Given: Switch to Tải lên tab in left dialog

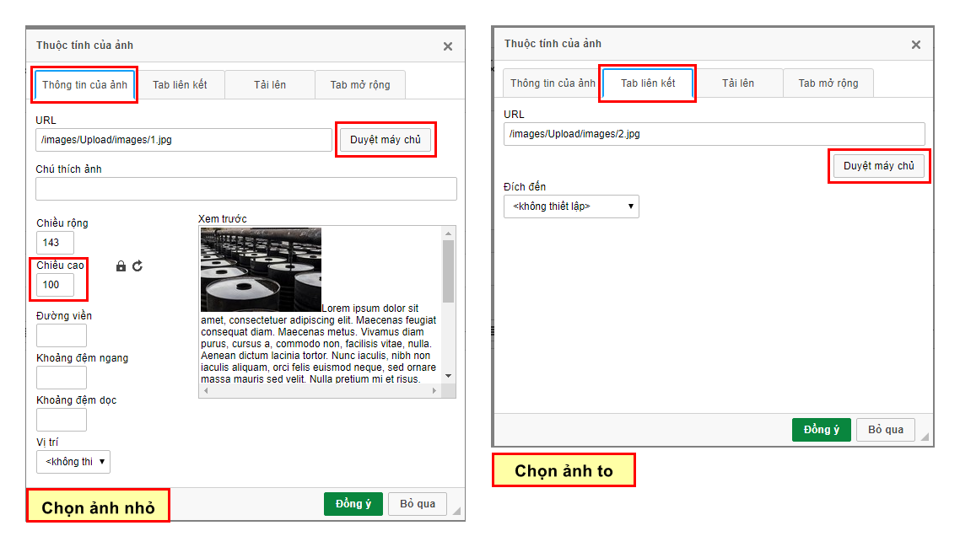Looking at the screenshot, I should [270, 85].
